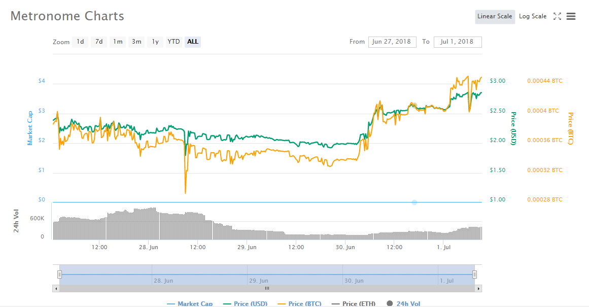Click the 30. Jun x-axis label
The image size is (589, 307).
(x=345, y=247)
